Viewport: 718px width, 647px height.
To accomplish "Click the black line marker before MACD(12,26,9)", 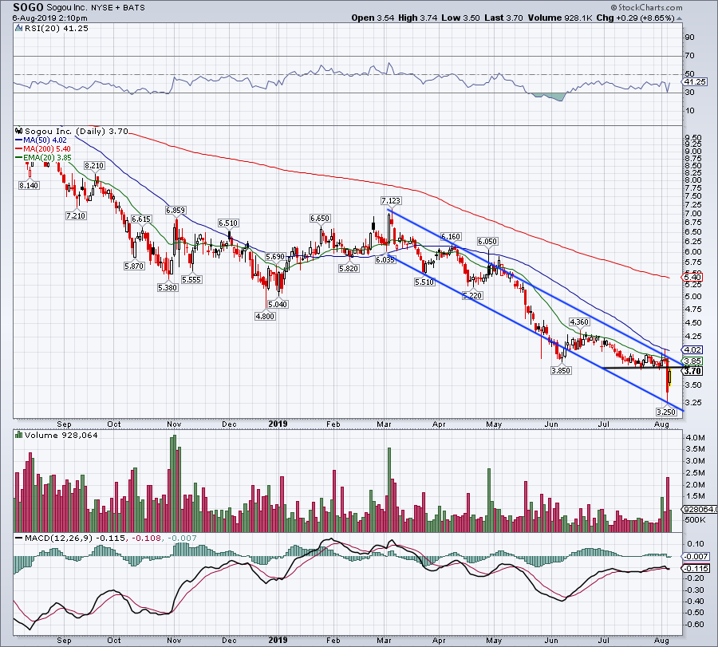I will 19,538.
